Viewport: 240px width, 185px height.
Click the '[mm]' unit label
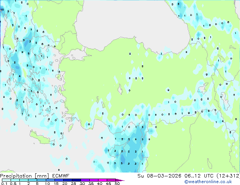coord(42,176)
